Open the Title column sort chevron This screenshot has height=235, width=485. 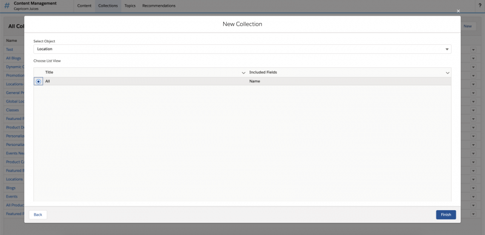tap(244, 73)
